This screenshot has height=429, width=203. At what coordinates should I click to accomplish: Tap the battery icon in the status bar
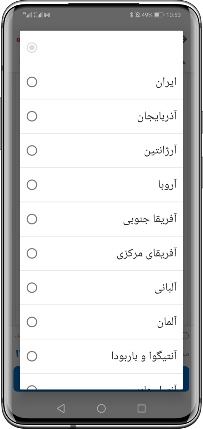pos(159,15)
